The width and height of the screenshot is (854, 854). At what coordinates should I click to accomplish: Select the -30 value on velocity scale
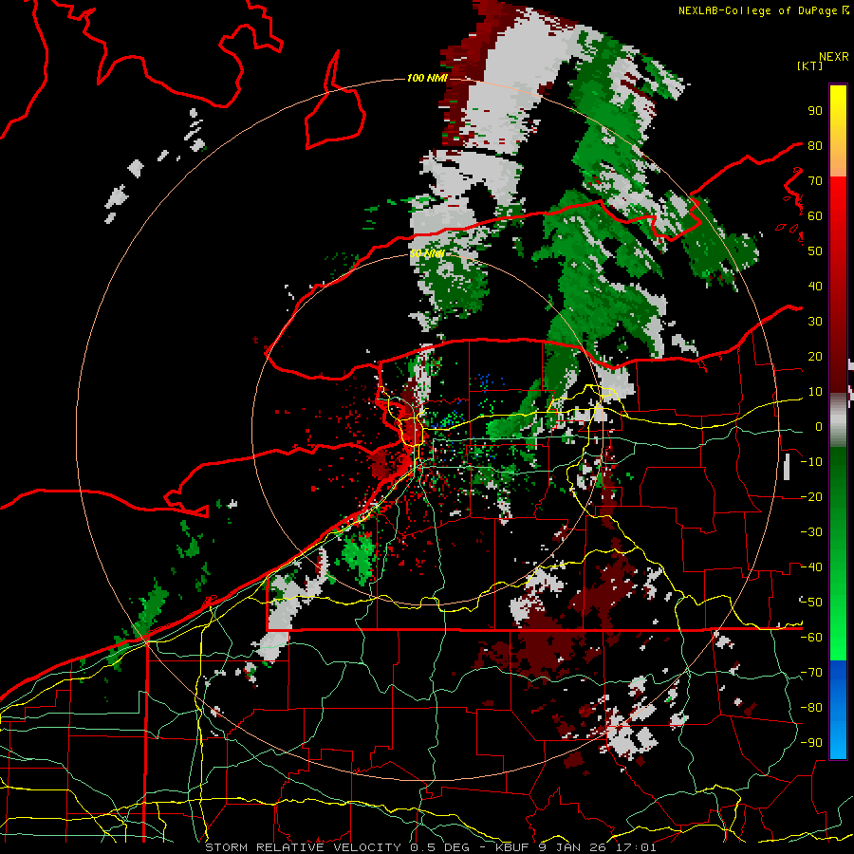(811, 532)
